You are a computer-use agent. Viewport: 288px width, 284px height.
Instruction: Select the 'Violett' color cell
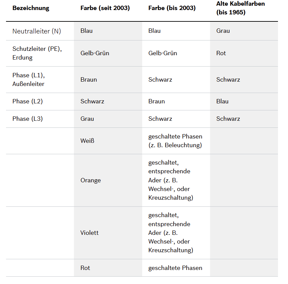[90, 233]
